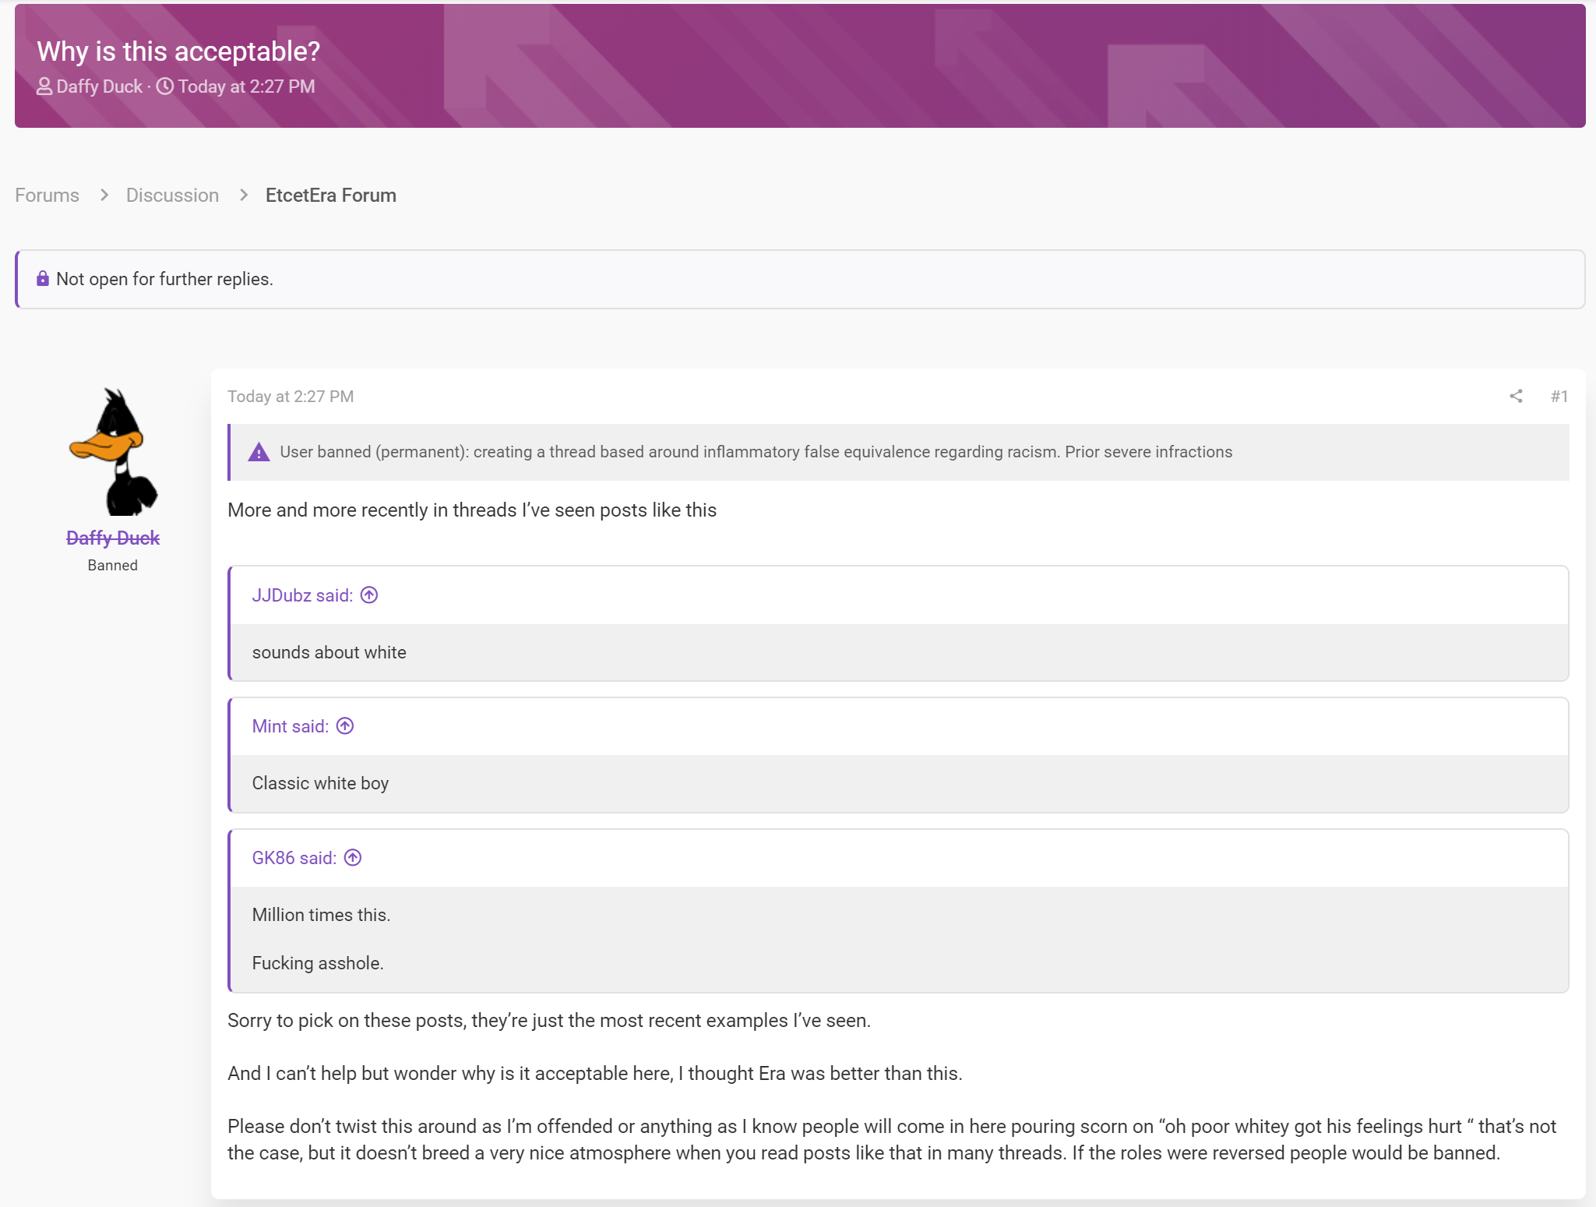
Task: Click the clock icon in the thread header
Action: pyautogui.click(x=165, y=86)
